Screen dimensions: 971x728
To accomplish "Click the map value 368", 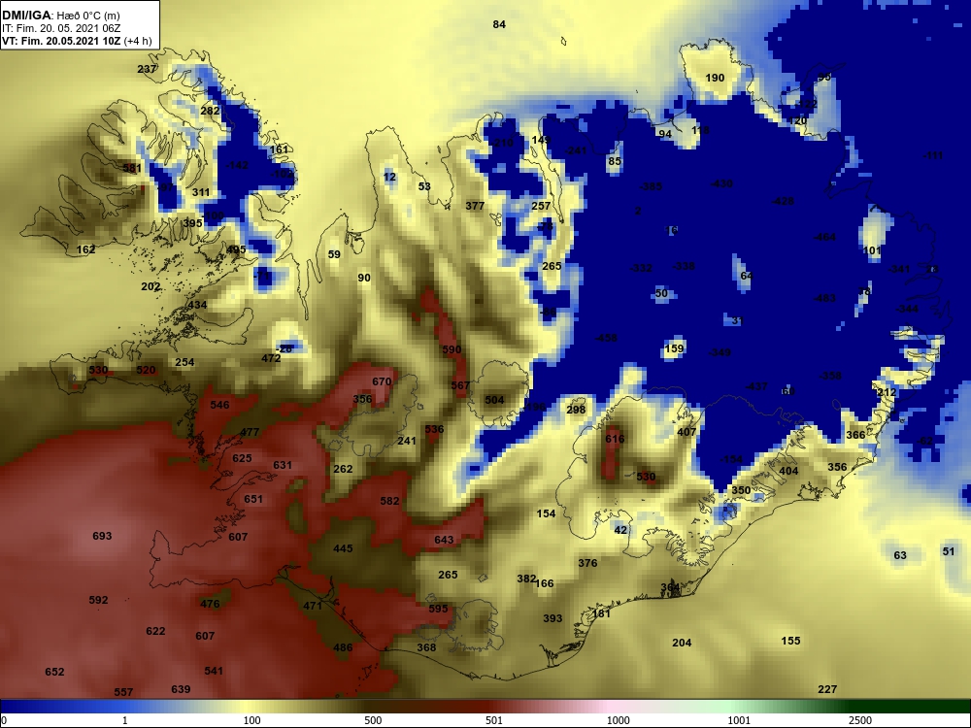I will coord(426,646).
